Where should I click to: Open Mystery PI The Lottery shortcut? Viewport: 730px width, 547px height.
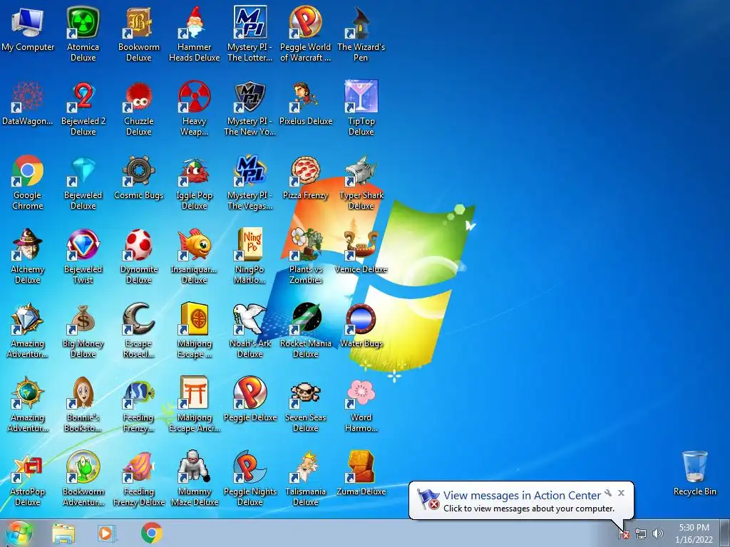(x=250, y=33)
